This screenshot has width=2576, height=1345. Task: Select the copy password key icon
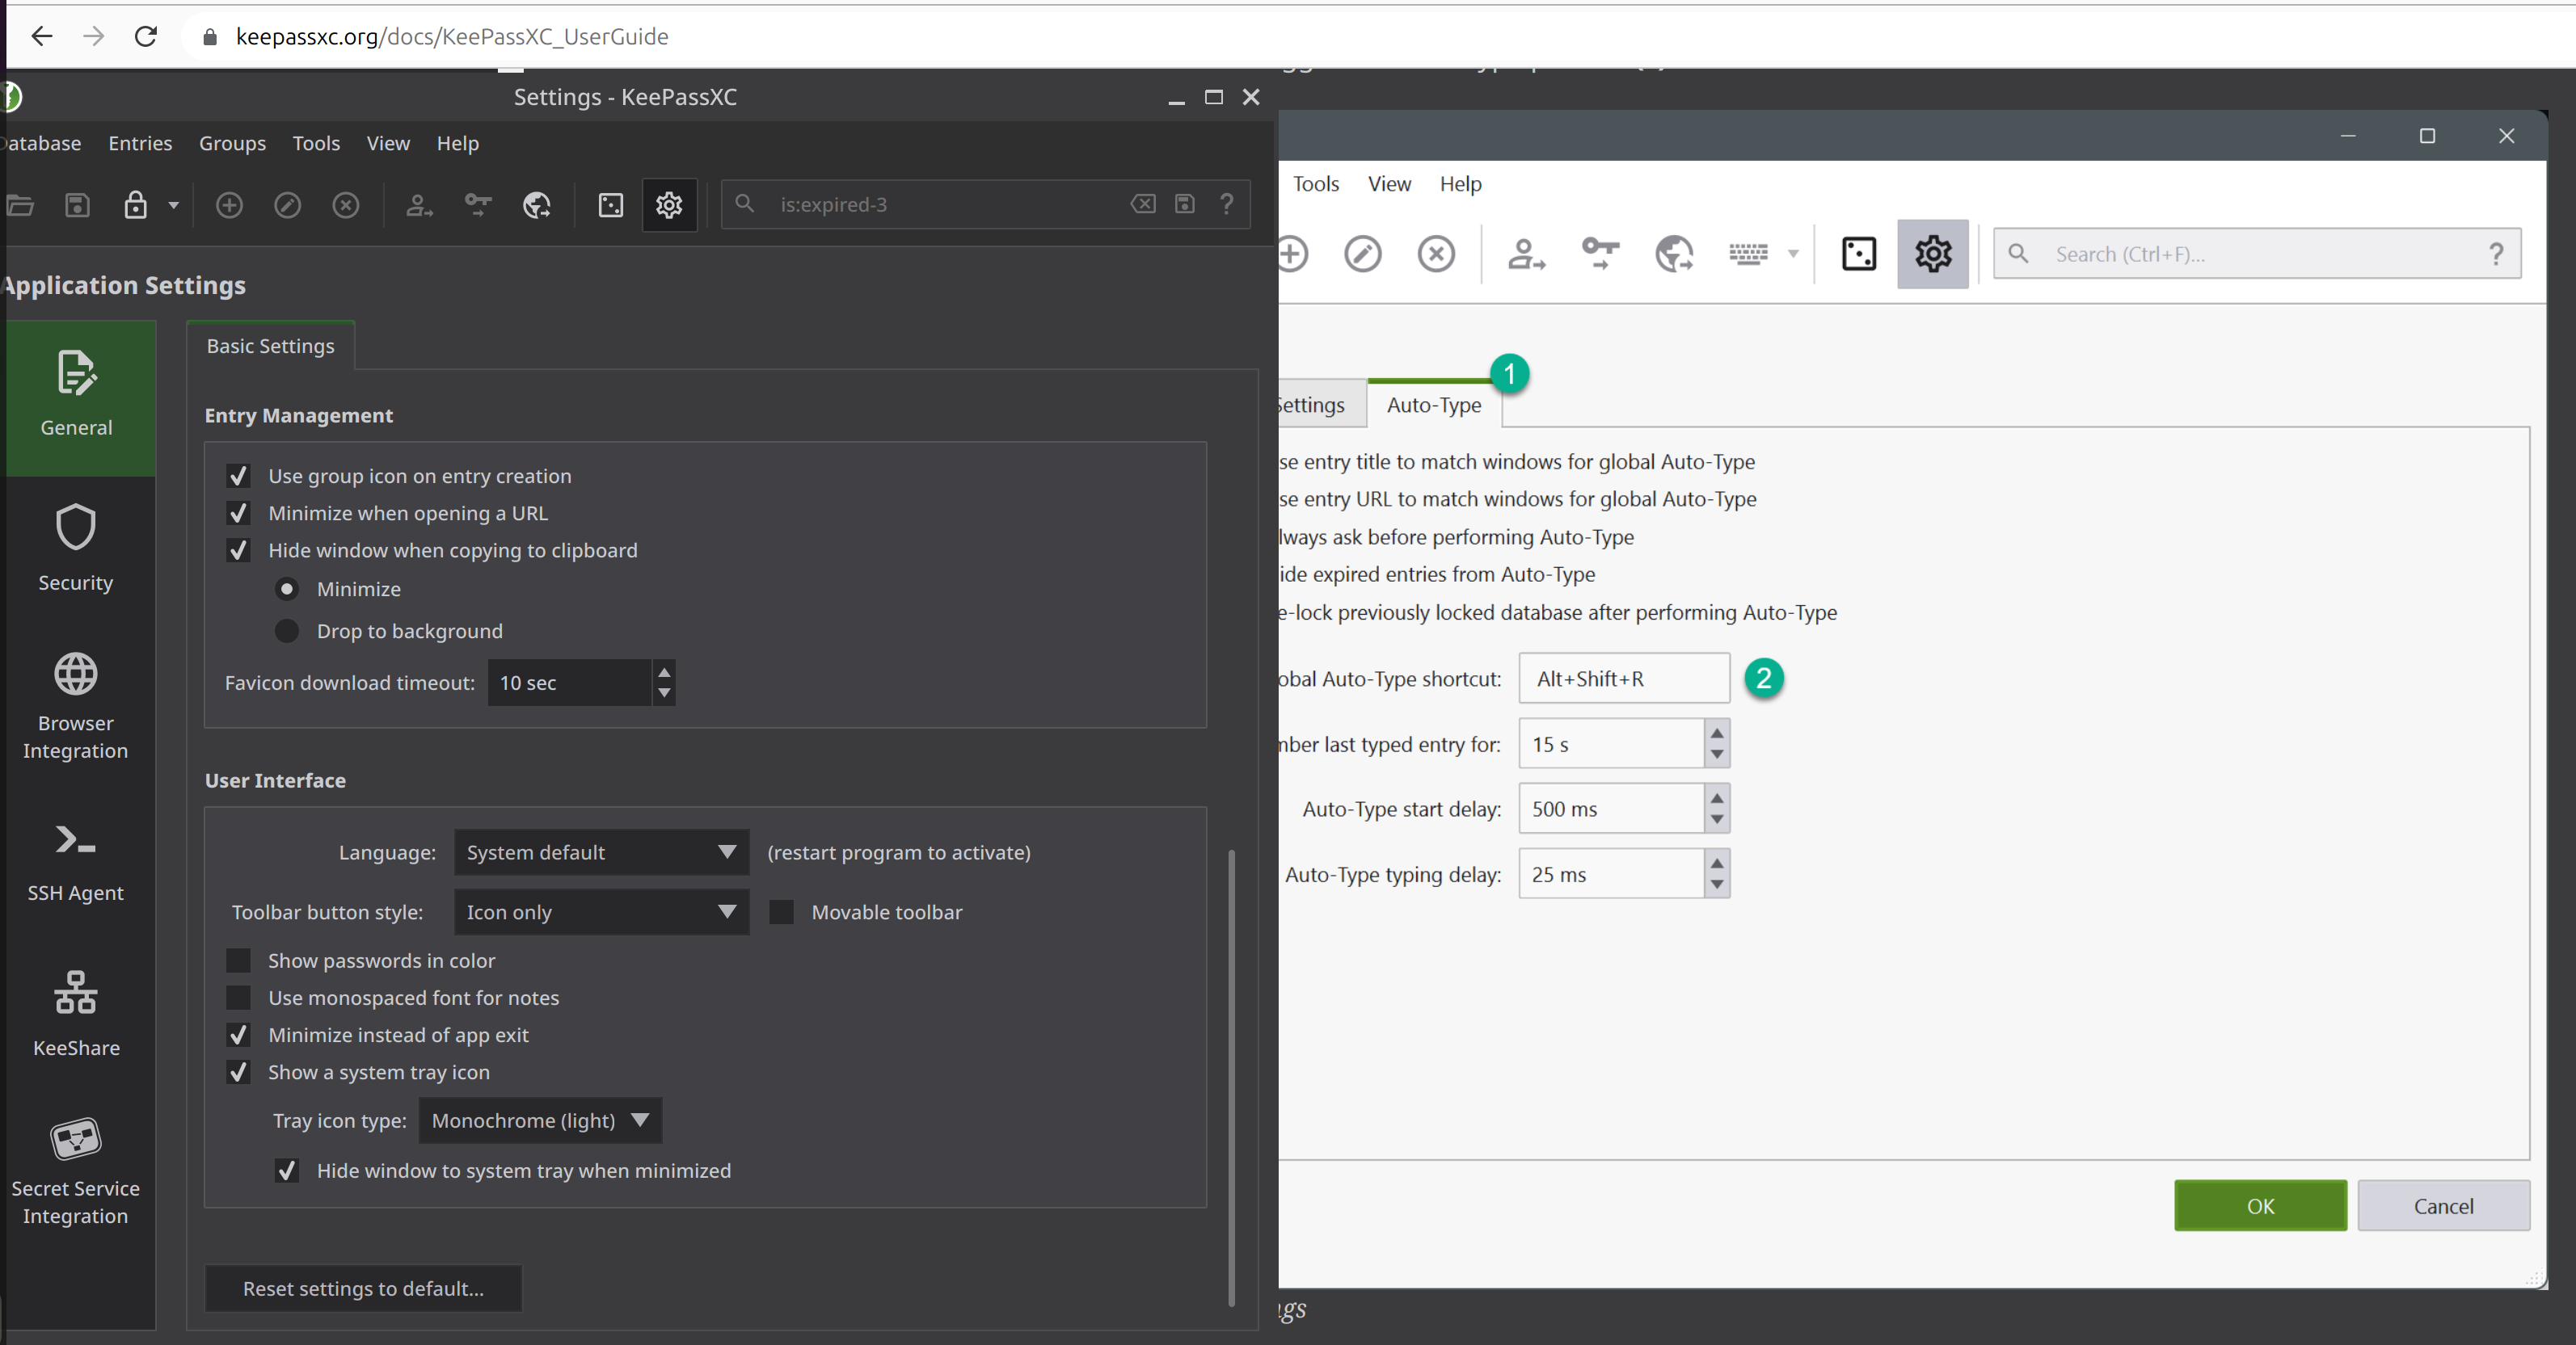click(x=1599, y=253)
